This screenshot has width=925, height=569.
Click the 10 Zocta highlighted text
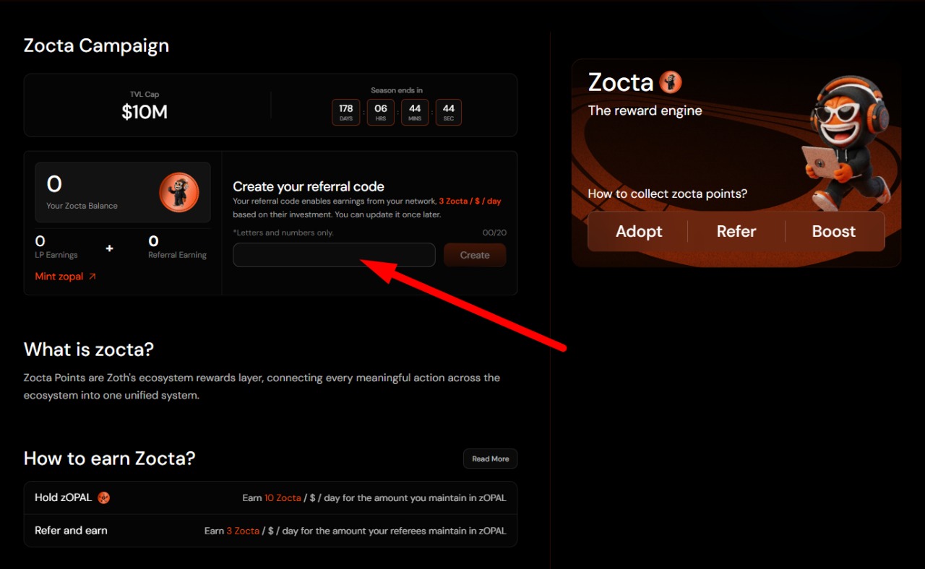283,498
